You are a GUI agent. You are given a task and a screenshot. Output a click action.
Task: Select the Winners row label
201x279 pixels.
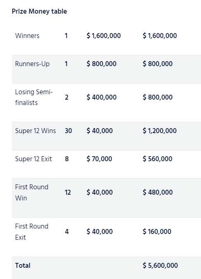[27, 36]
